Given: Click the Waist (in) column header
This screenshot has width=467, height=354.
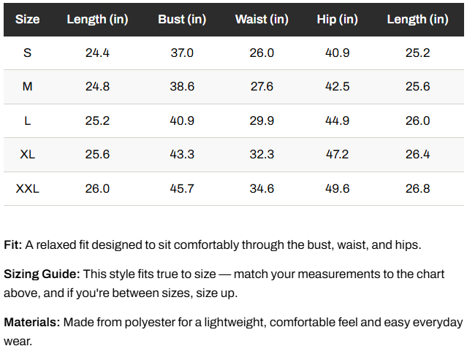Looking at the screenshot, I should pos(262,19).
